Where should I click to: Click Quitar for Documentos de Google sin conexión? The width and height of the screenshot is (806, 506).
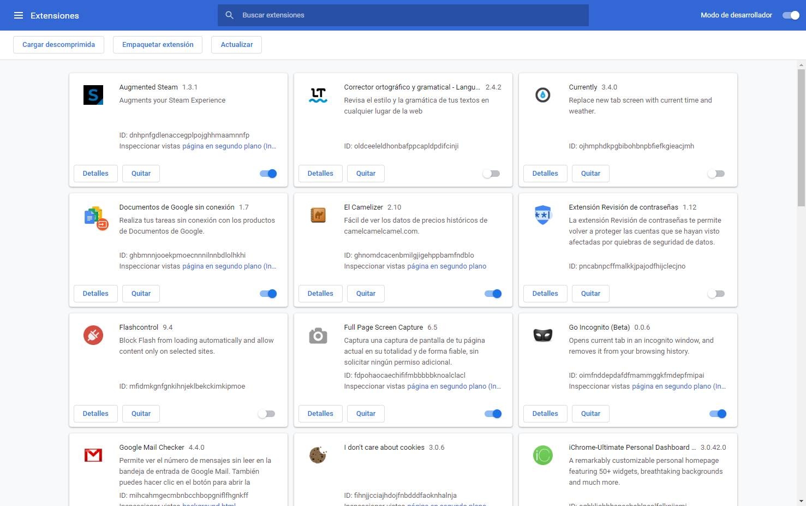click(141, 294)
